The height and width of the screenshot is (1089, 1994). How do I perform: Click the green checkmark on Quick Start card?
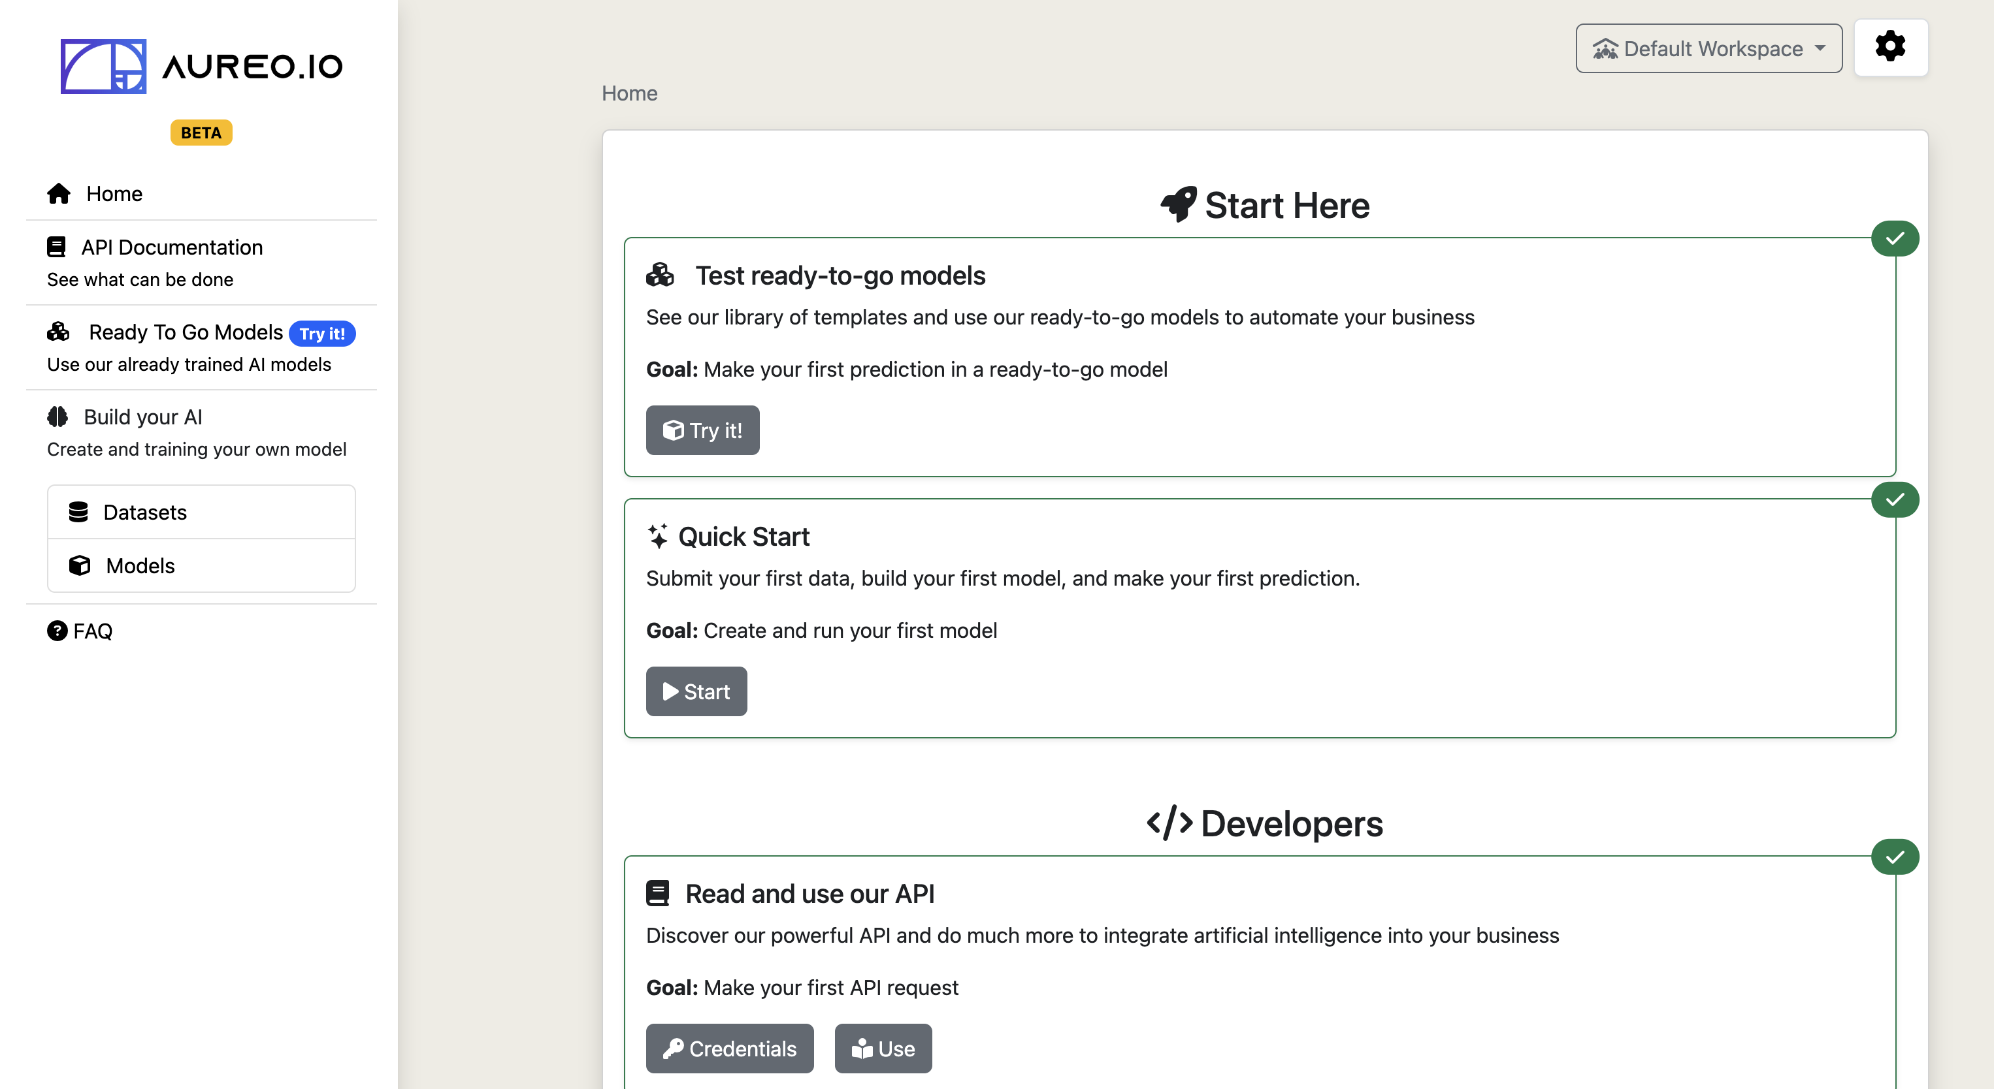[1894, 499]
